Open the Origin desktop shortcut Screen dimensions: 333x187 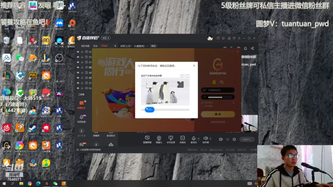coord(72,24)
